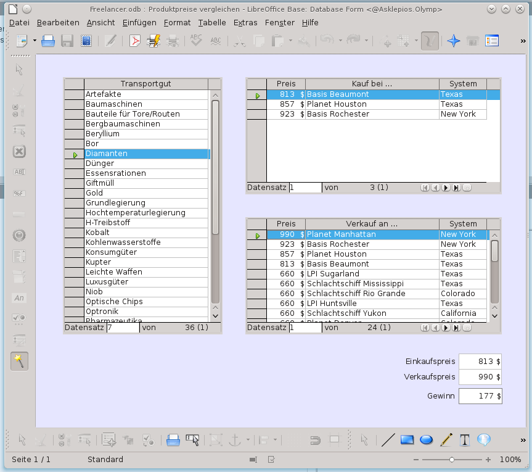Viewport: 532px width, 472px height.
Task: Run the ABC spelling check icon
Action: (x=196, y=40)
